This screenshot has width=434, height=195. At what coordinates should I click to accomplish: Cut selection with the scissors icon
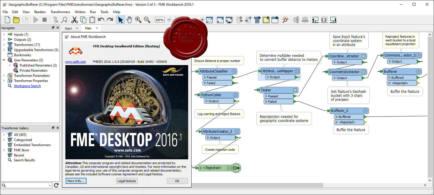(74, 20)
